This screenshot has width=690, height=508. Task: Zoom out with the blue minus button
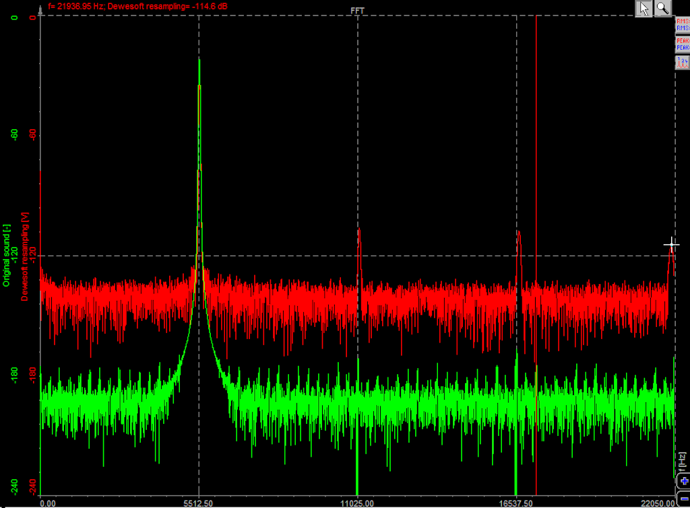[684, 499]
